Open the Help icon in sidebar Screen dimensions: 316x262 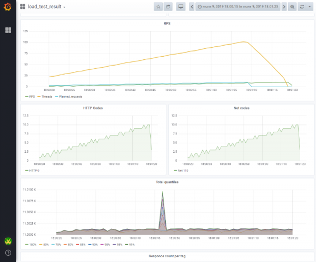pos(8,253)
